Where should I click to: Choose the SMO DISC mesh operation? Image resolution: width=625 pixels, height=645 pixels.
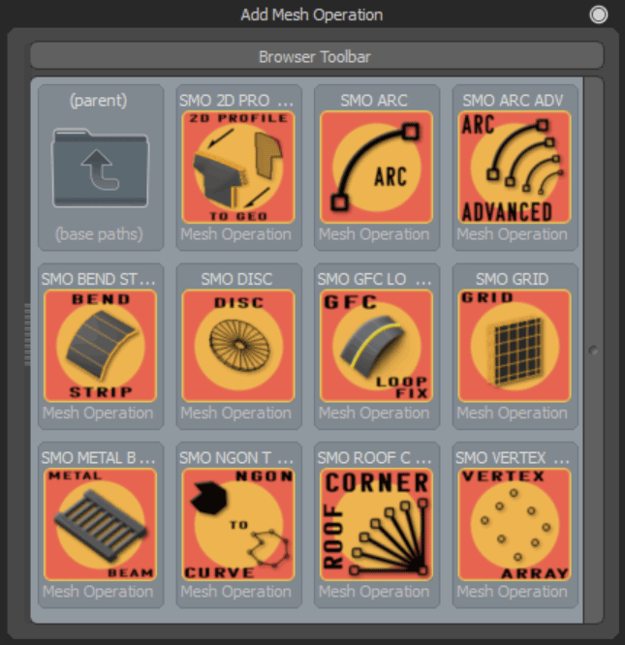click(x=238, y=346)
